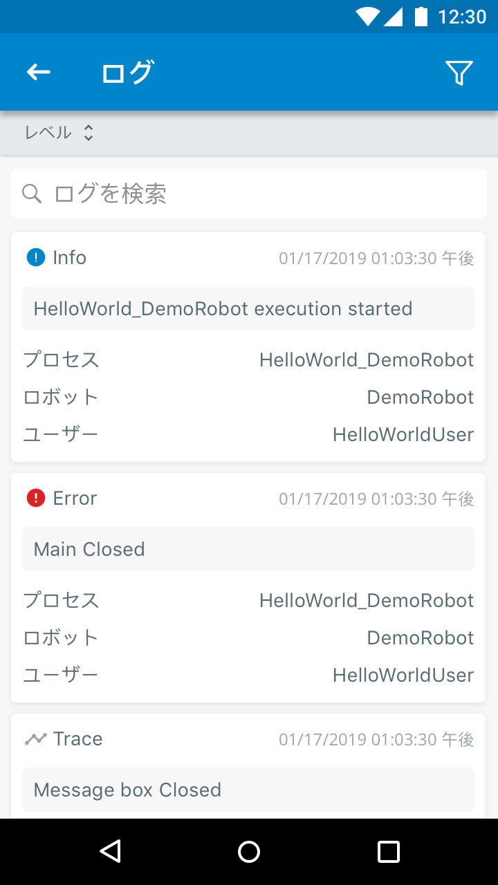This screenshot has height=885, width=498.
Task: Tap プロセス label in the Error card
Action: coord(61,600)
